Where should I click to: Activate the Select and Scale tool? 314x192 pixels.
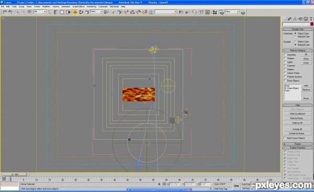(x=87, y=12)
